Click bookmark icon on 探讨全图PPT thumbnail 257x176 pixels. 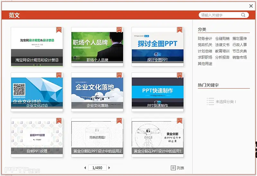pyautogui.click(x=180, y=30)
